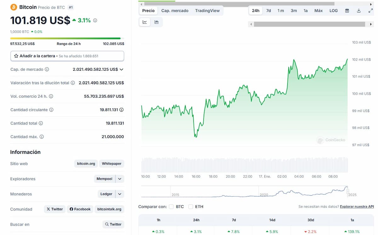Viewport: 378px width, 235px height.
Task: Click the Bitcoin coin logo icon
Action: pos(13,7)
